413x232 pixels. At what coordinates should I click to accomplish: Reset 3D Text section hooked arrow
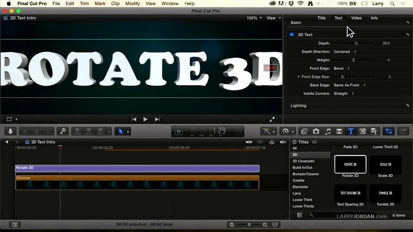click(408, 34)
